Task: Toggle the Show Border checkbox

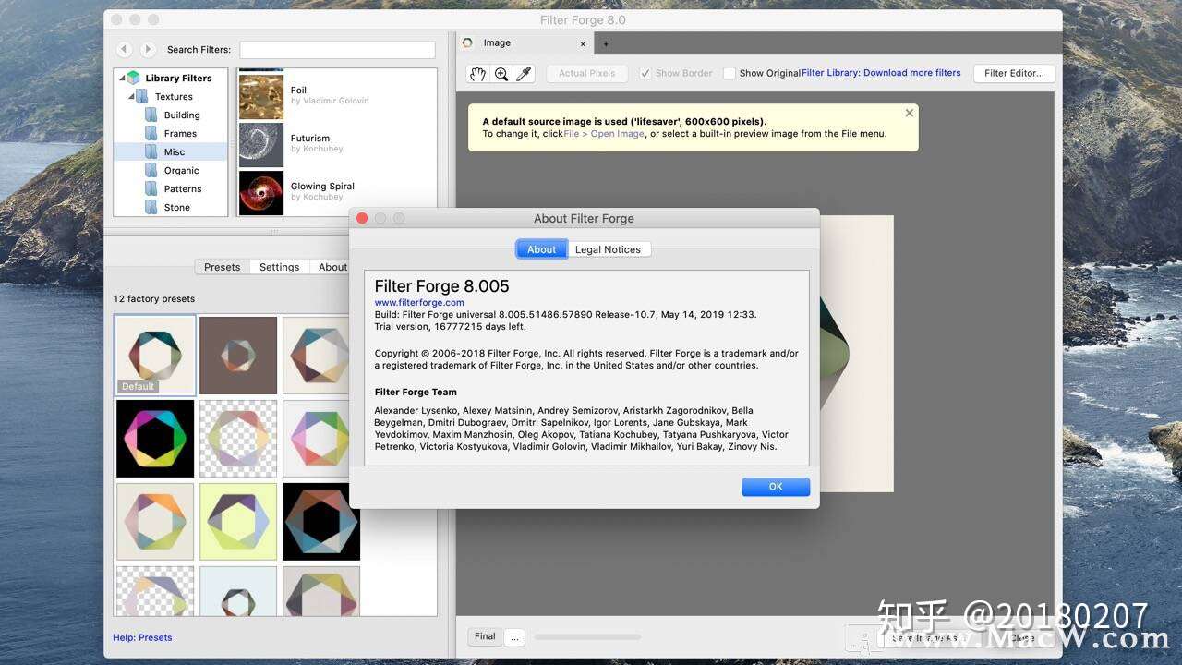Action: 645,73
